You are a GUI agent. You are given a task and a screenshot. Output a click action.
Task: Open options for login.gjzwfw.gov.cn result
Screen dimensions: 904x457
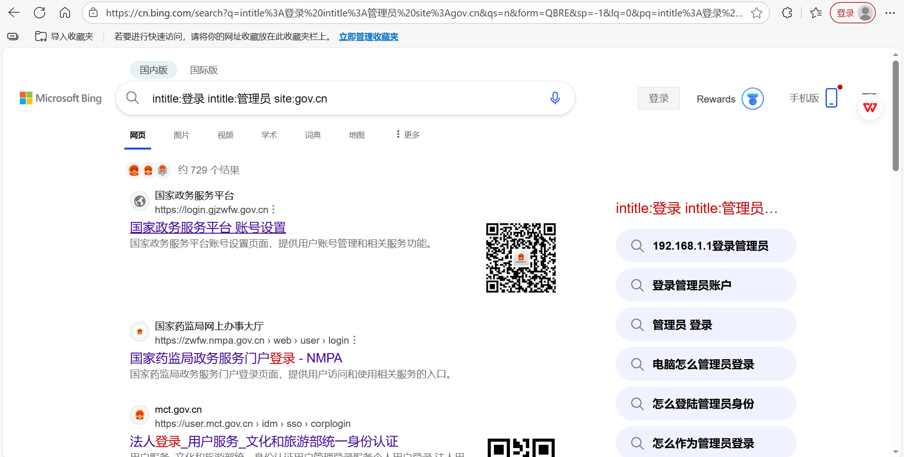[x=274, y=209]
